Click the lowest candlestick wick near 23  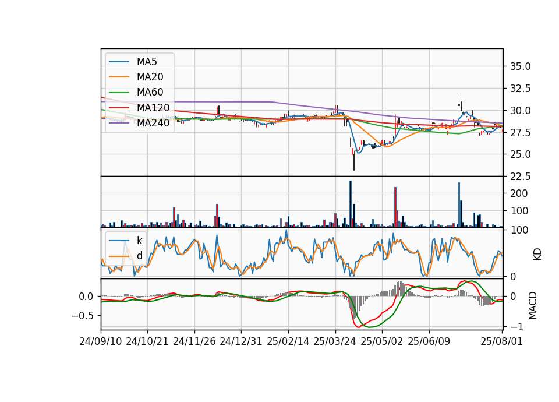(354, 163)
